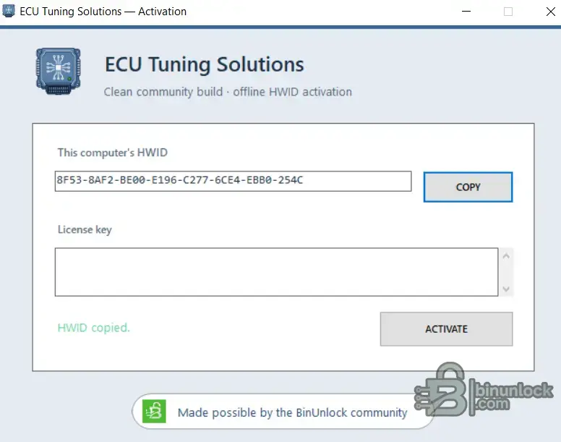Viewport: 561px width, 442px height.
Task: Minimize the Activation window
Action: click(x=466, y=12)
